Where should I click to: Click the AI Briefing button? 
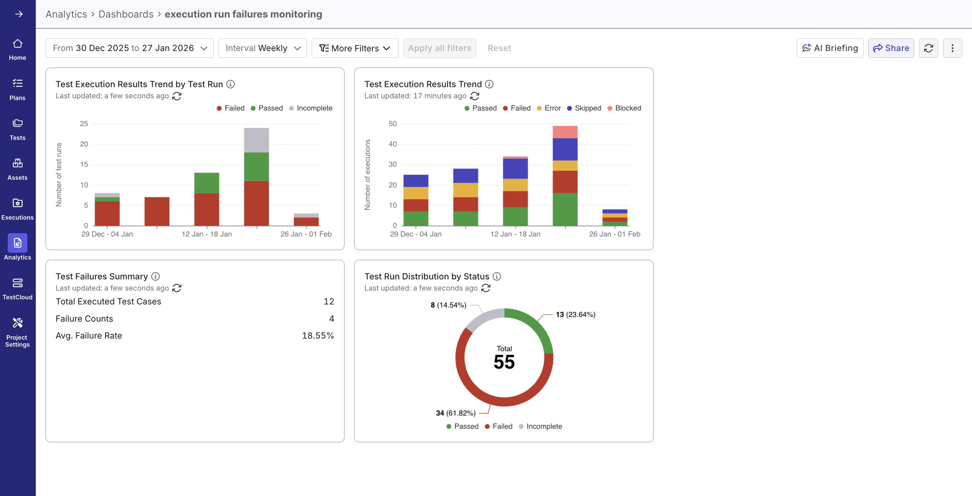[x=830, y=48]
